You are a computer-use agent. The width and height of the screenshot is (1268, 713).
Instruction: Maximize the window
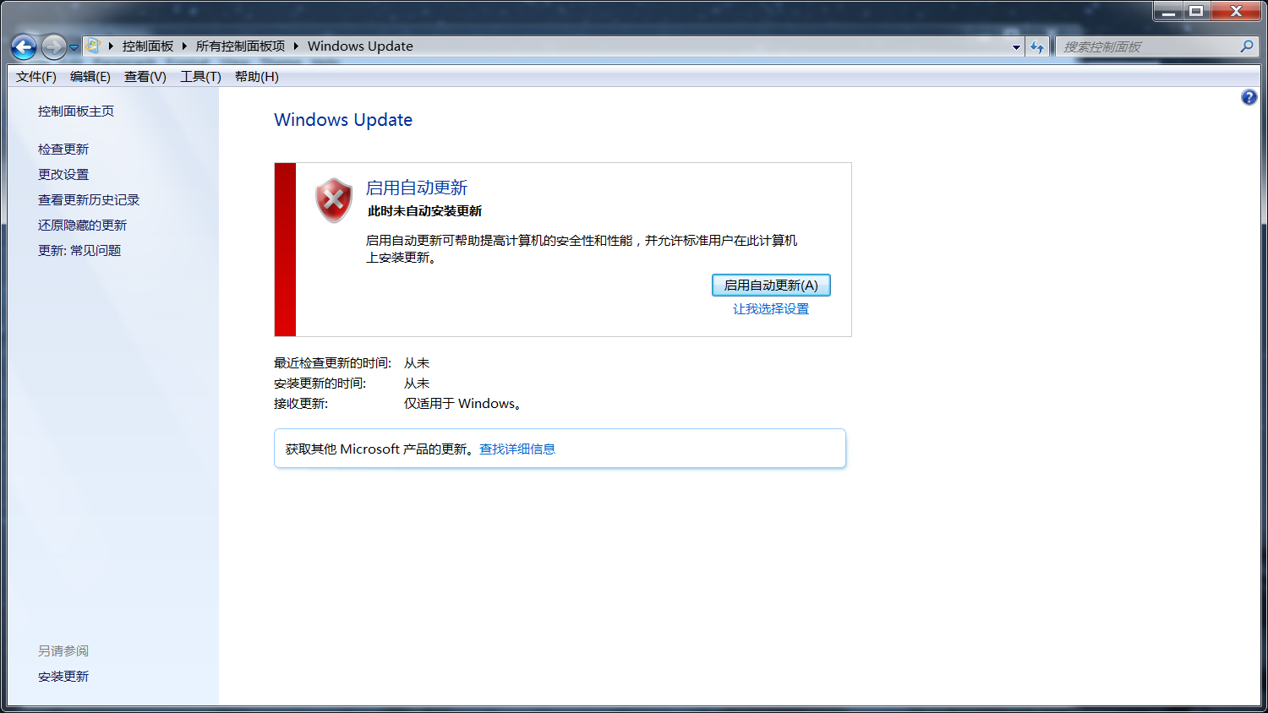[1196, 11]
